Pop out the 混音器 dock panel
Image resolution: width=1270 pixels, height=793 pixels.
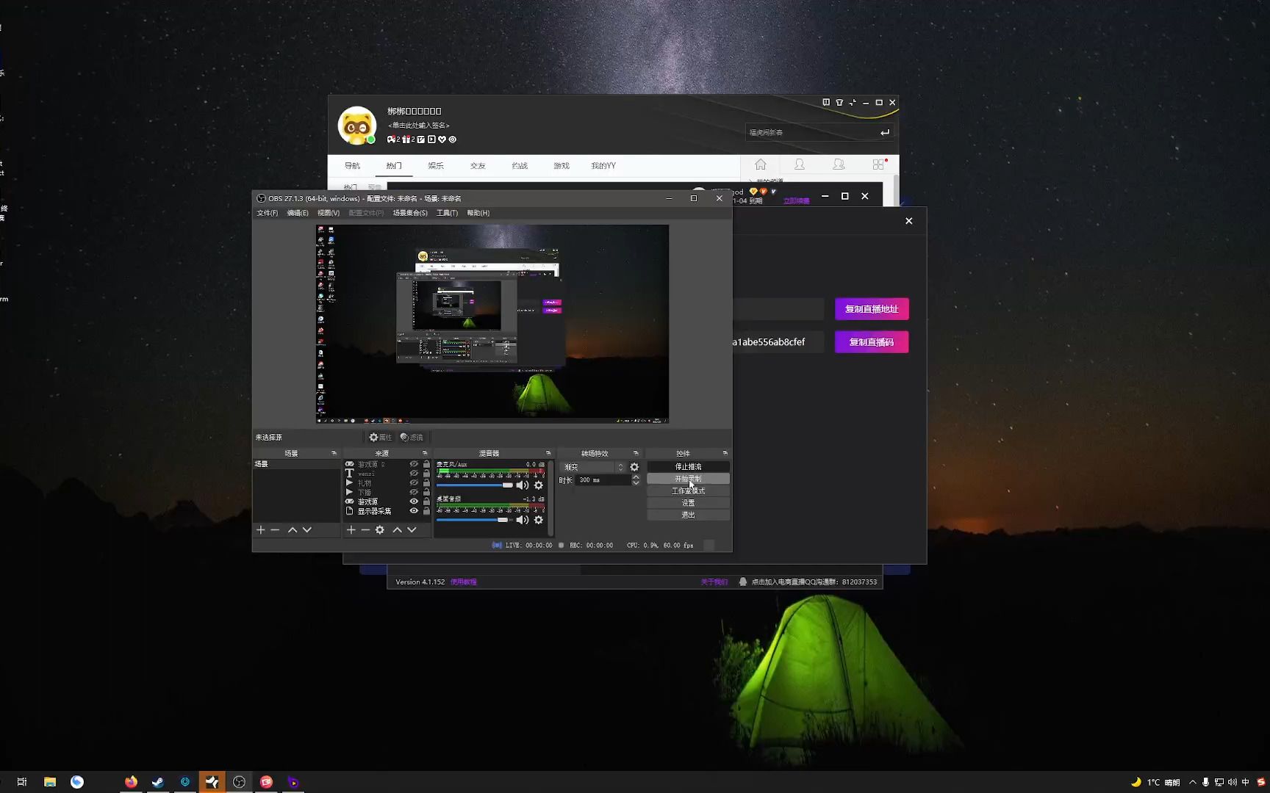(548, 453)
